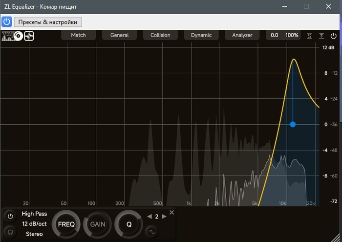Toggle the blue plugin power button
The image size is (342, 242).
tap(7, 22)
